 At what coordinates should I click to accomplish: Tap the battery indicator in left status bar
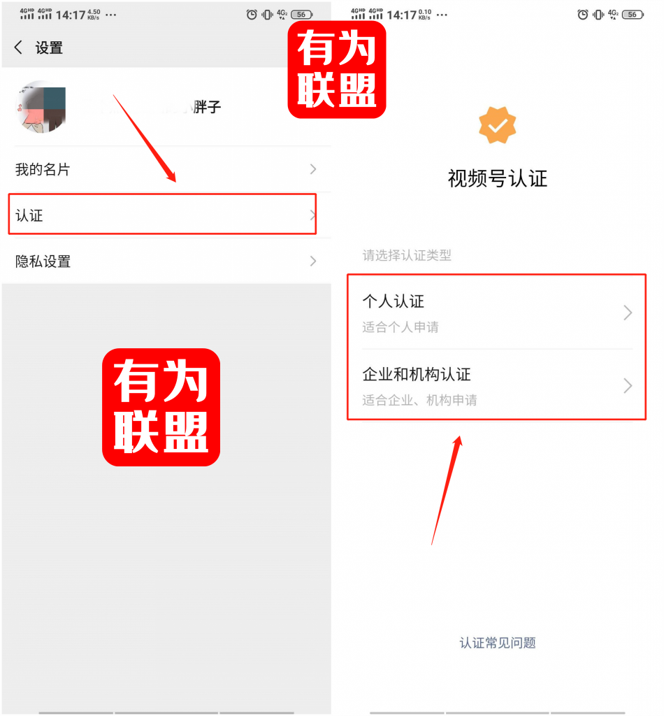pyautogui.click(x=302, y=15)
